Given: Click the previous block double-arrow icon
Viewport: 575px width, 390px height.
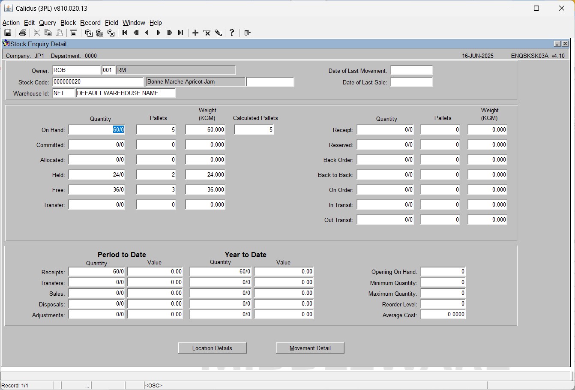Looking at the screenshot, I should [x=136, y=33].
